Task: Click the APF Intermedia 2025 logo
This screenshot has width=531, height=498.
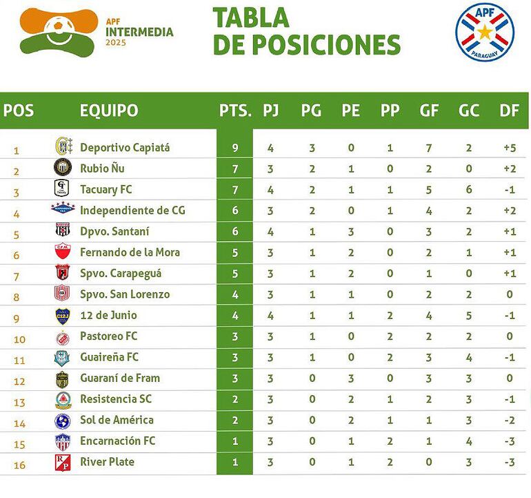Action: point(97,30)
